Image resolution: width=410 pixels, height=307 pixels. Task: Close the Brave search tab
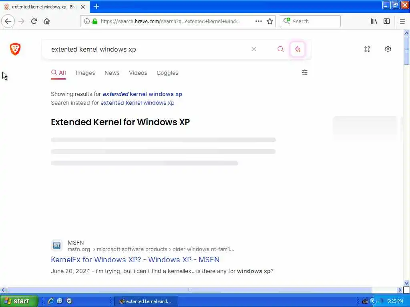tap(83, 7)
